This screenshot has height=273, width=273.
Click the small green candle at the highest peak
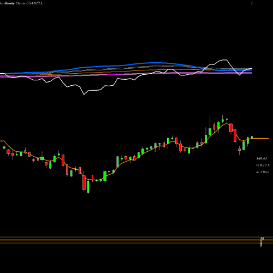(x=223, y=120)
